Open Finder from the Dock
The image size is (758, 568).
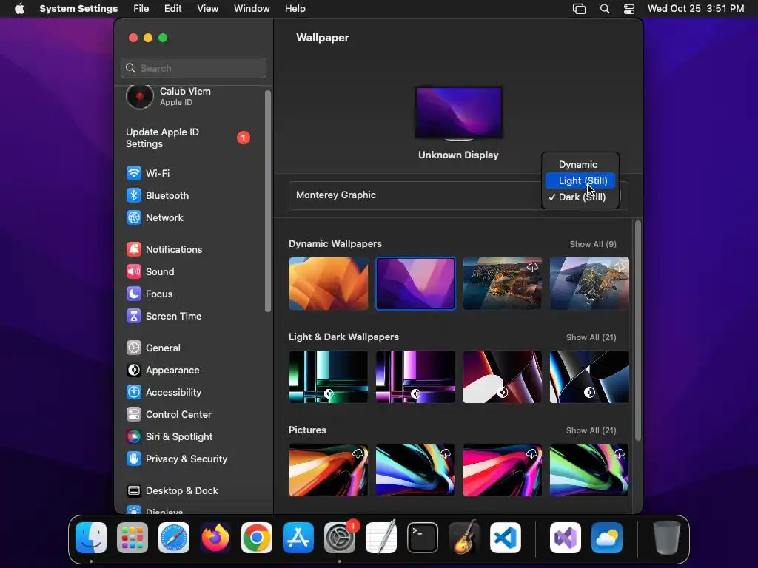(91, 538)
